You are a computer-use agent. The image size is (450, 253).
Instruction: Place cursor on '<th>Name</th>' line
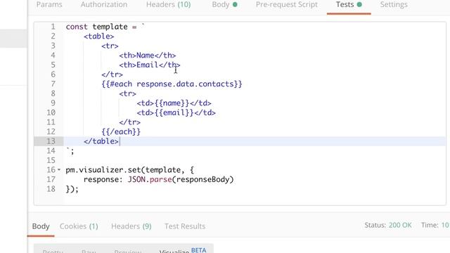pyautogui.click(x=148, y=56)
